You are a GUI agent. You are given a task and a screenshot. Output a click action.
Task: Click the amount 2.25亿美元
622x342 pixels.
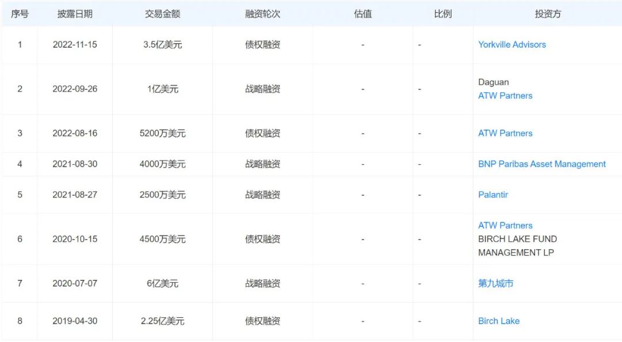click(162, 321)
